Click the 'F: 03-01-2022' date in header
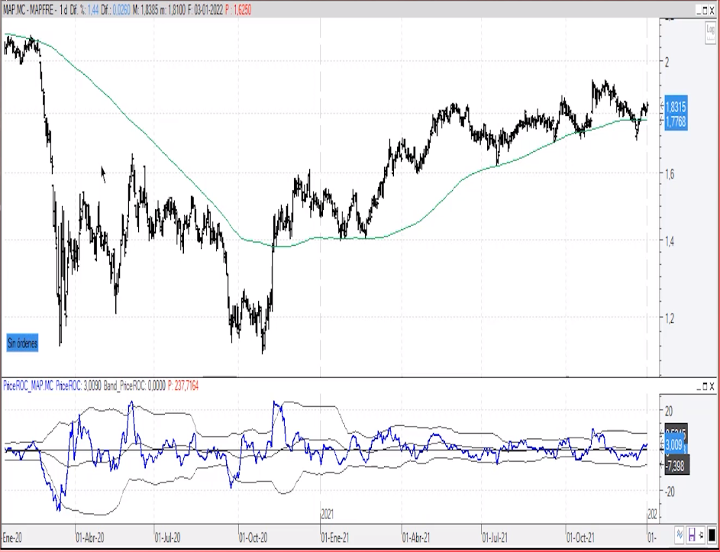The image size is (720, 552). [205, 10]
